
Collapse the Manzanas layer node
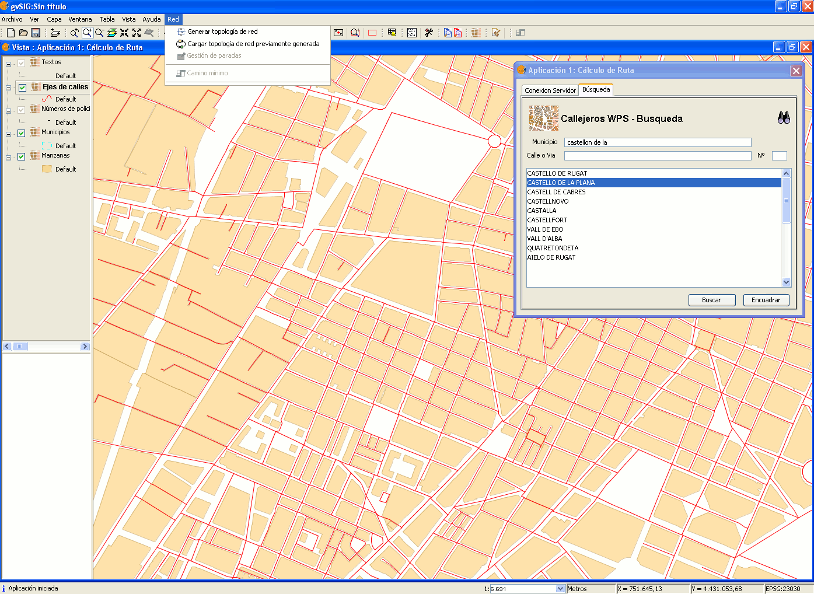point(8,158)
